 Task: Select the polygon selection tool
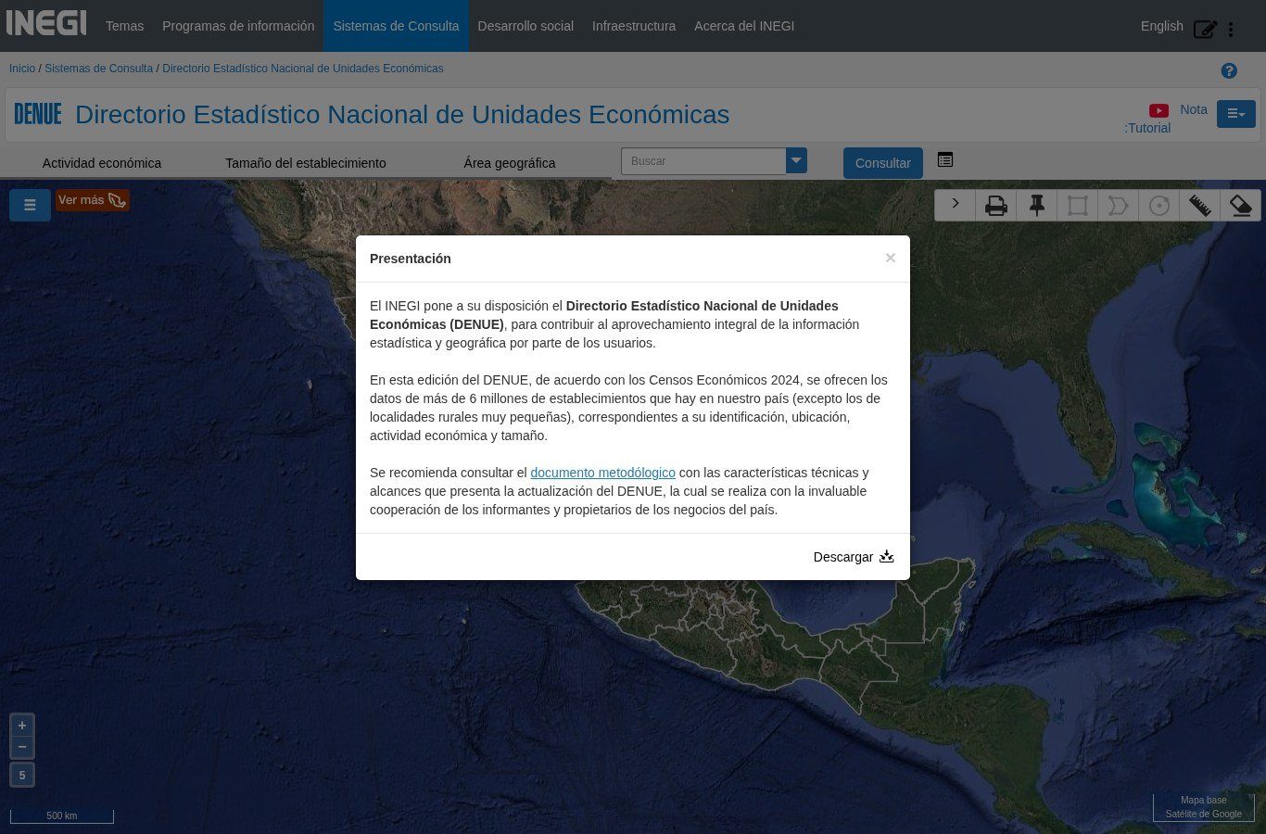[x=1119, y=206]
